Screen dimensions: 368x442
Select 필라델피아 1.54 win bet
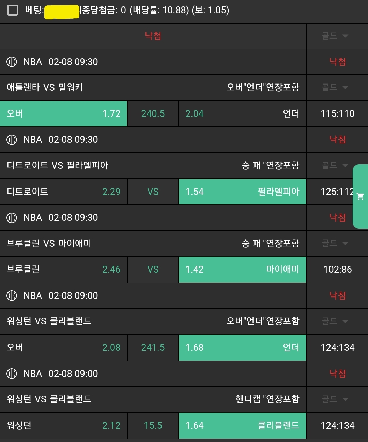[x=242, y=192]
